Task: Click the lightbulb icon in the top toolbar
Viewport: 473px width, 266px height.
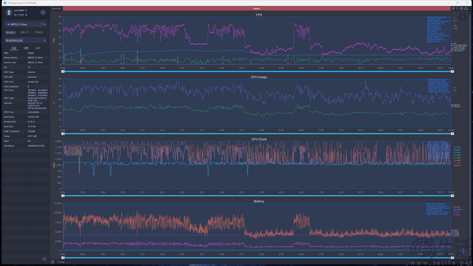Action: point(457,9)
